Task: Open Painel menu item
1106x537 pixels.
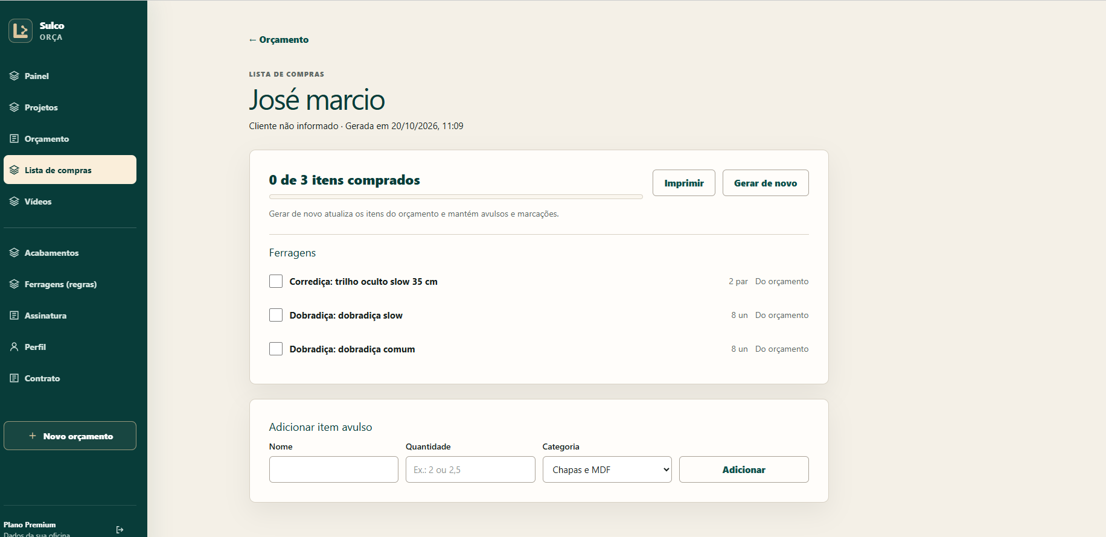Action: 70,76
